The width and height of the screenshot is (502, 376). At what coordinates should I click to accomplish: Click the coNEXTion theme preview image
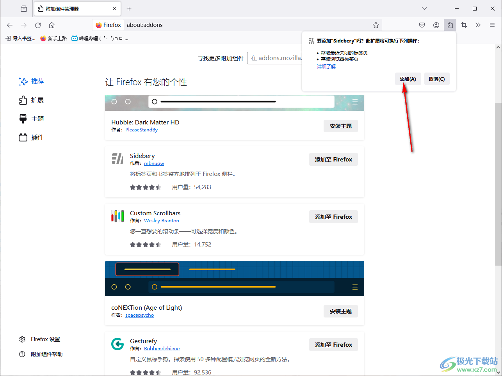(235, 278)
